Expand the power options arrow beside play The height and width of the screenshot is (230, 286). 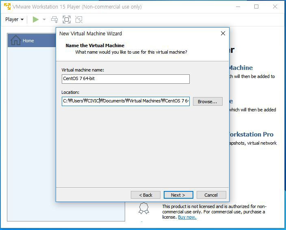point(44,20)
